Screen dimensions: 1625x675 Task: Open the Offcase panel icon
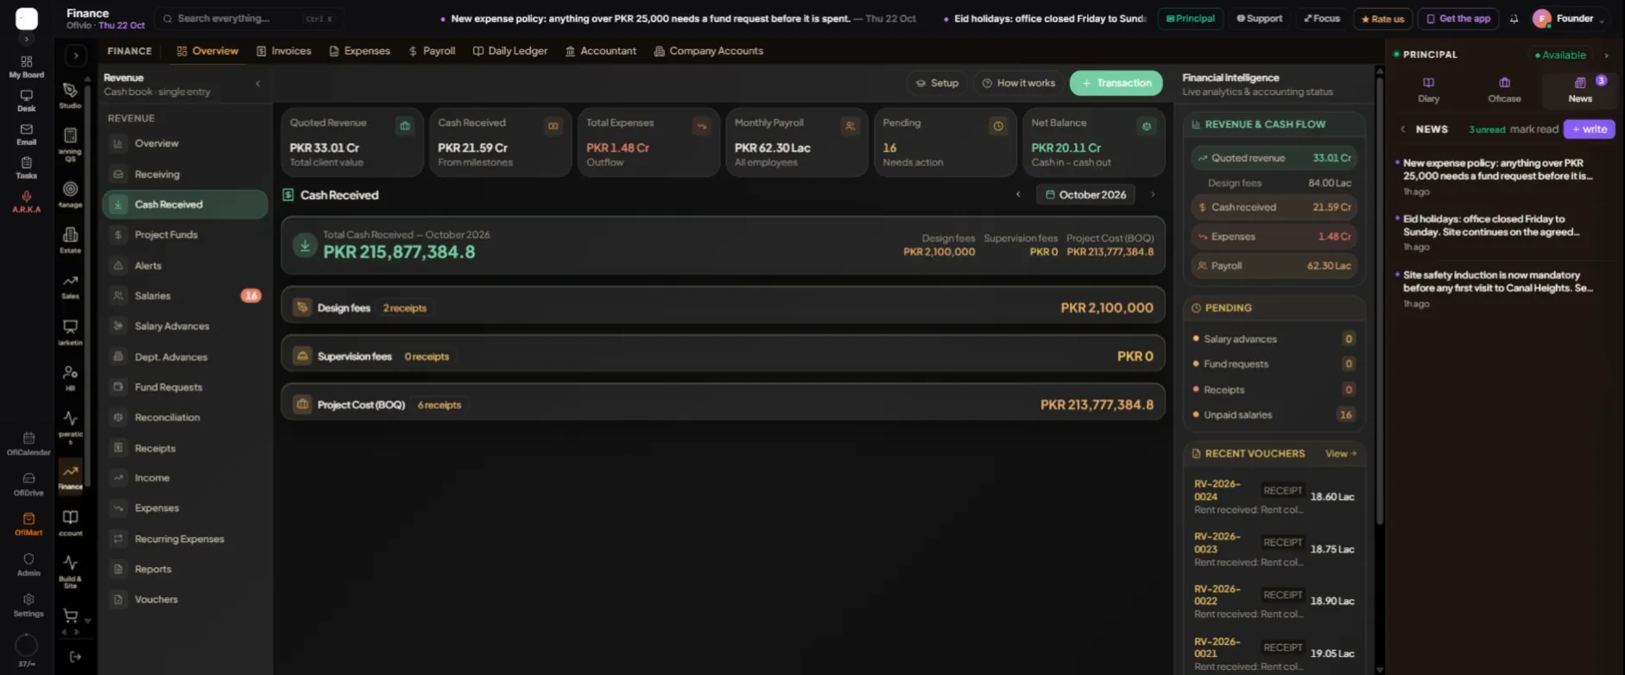click(x=1504, y=89)
